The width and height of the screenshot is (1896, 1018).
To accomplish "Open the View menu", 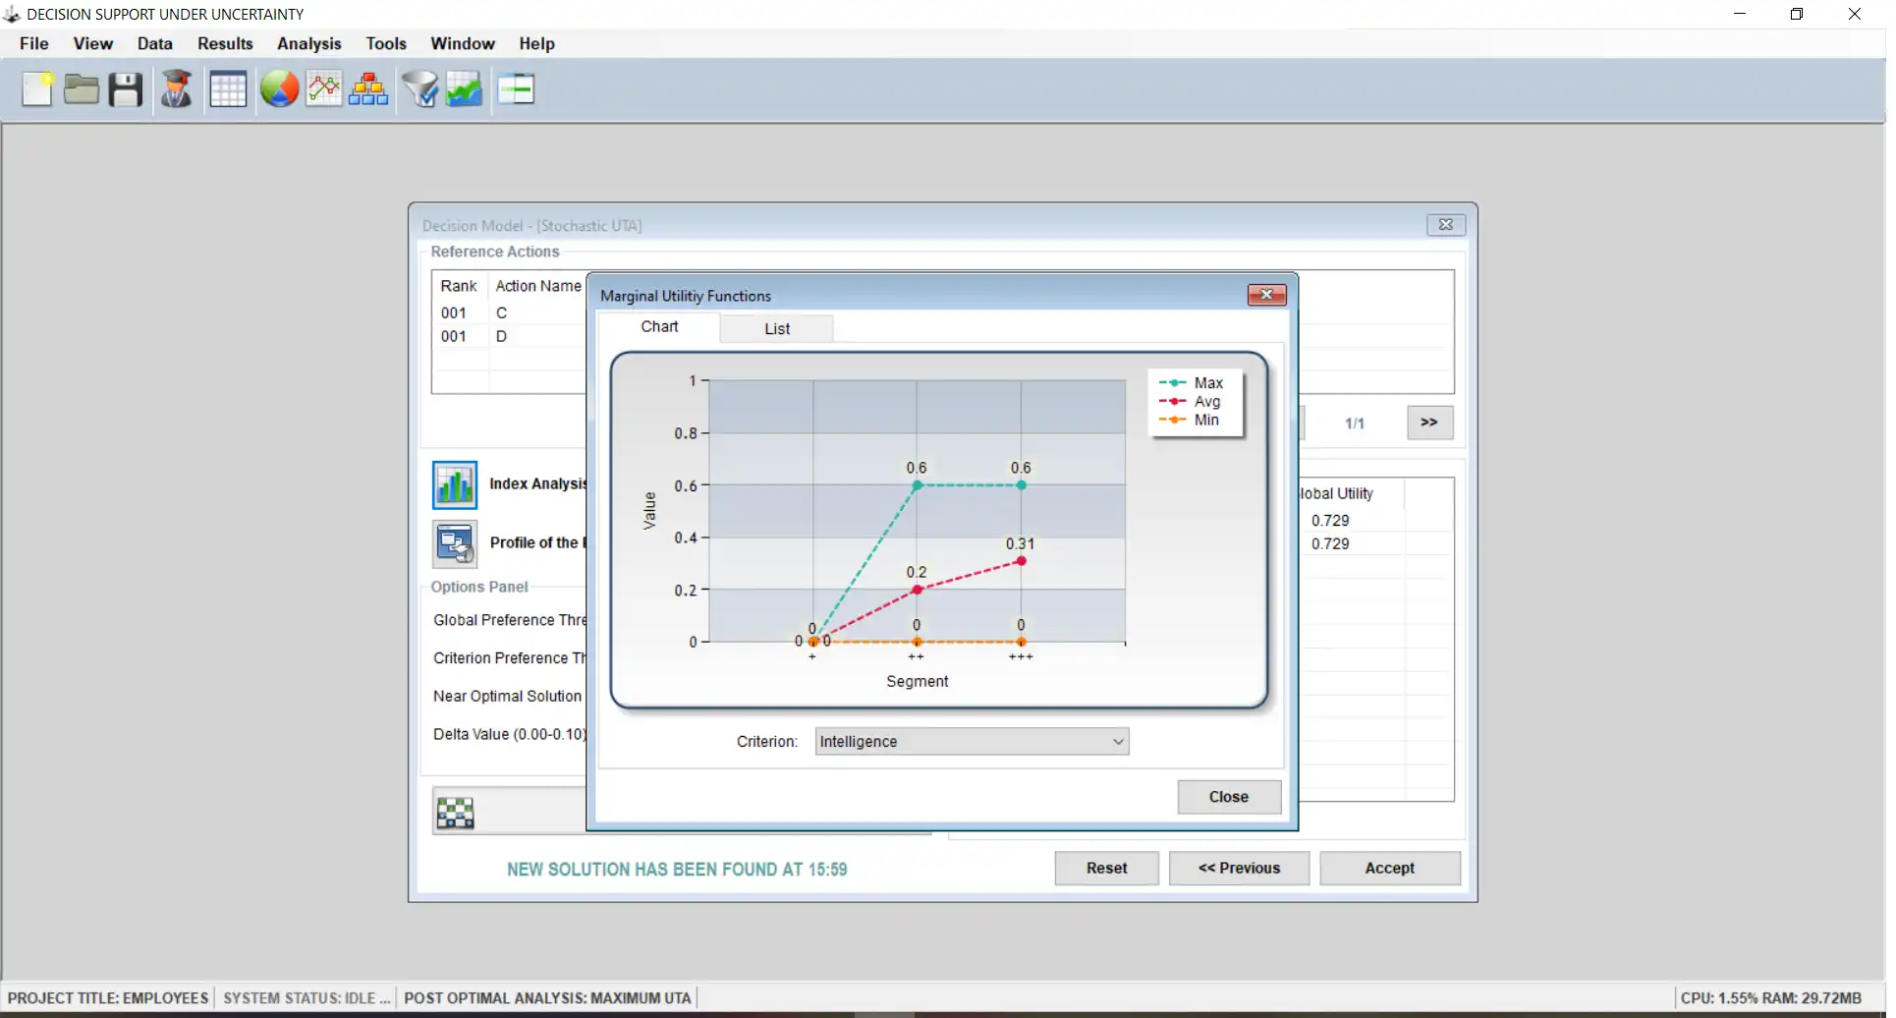I will pyautogui.click(x=93, y=43).
